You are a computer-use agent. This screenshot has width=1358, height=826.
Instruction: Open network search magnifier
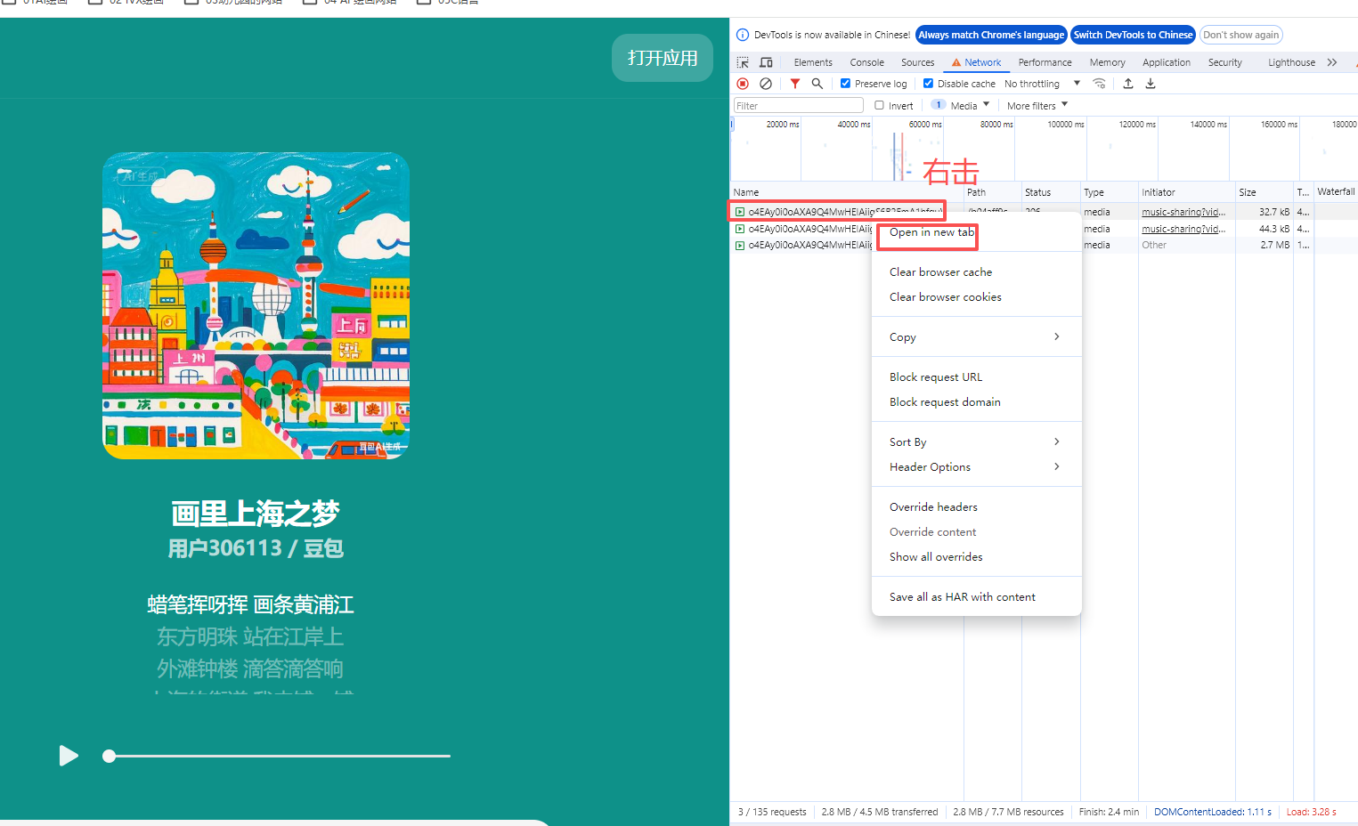[817, 84]
